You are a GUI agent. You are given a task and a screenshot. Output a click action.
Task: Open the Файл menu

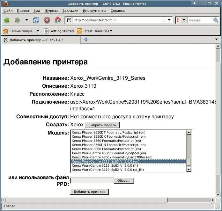[8, 11]
